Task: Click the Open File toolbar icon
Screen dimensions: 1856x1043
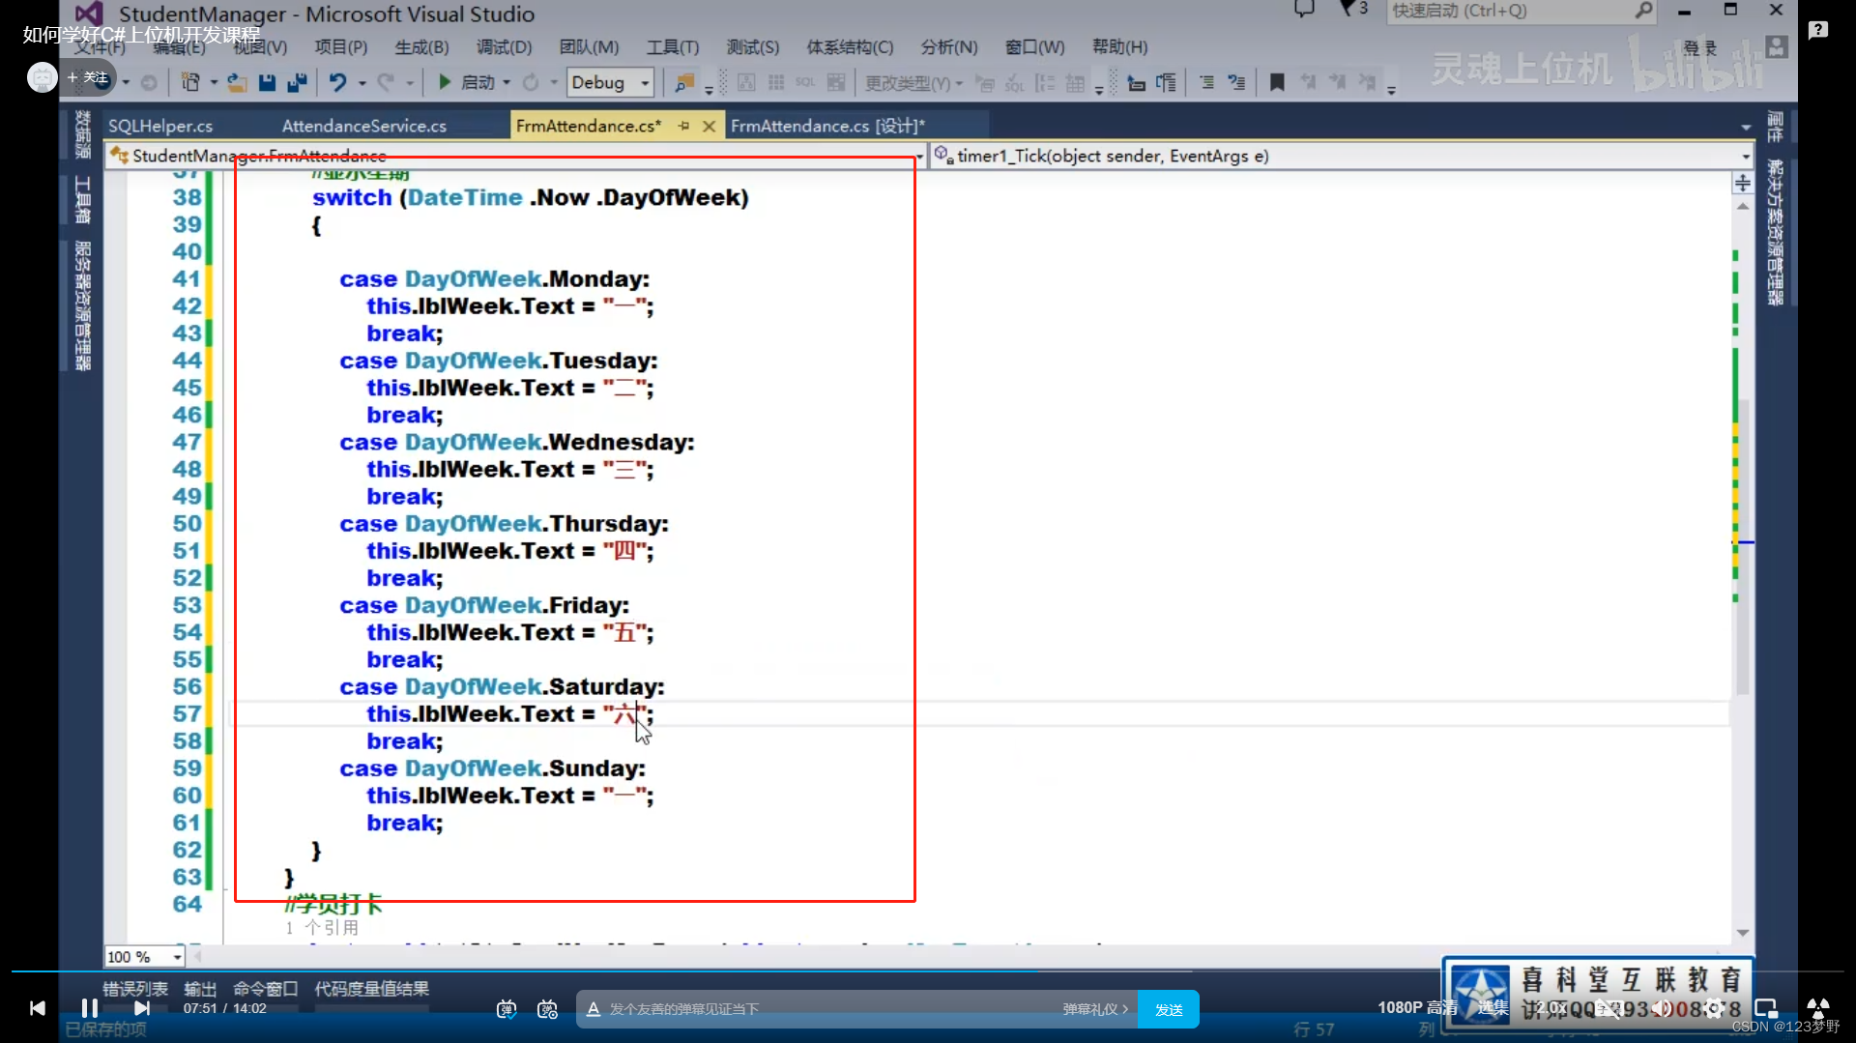Action: point(237,83)
